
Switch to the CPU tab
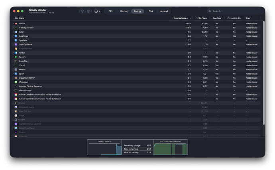[x=111, y=11]
